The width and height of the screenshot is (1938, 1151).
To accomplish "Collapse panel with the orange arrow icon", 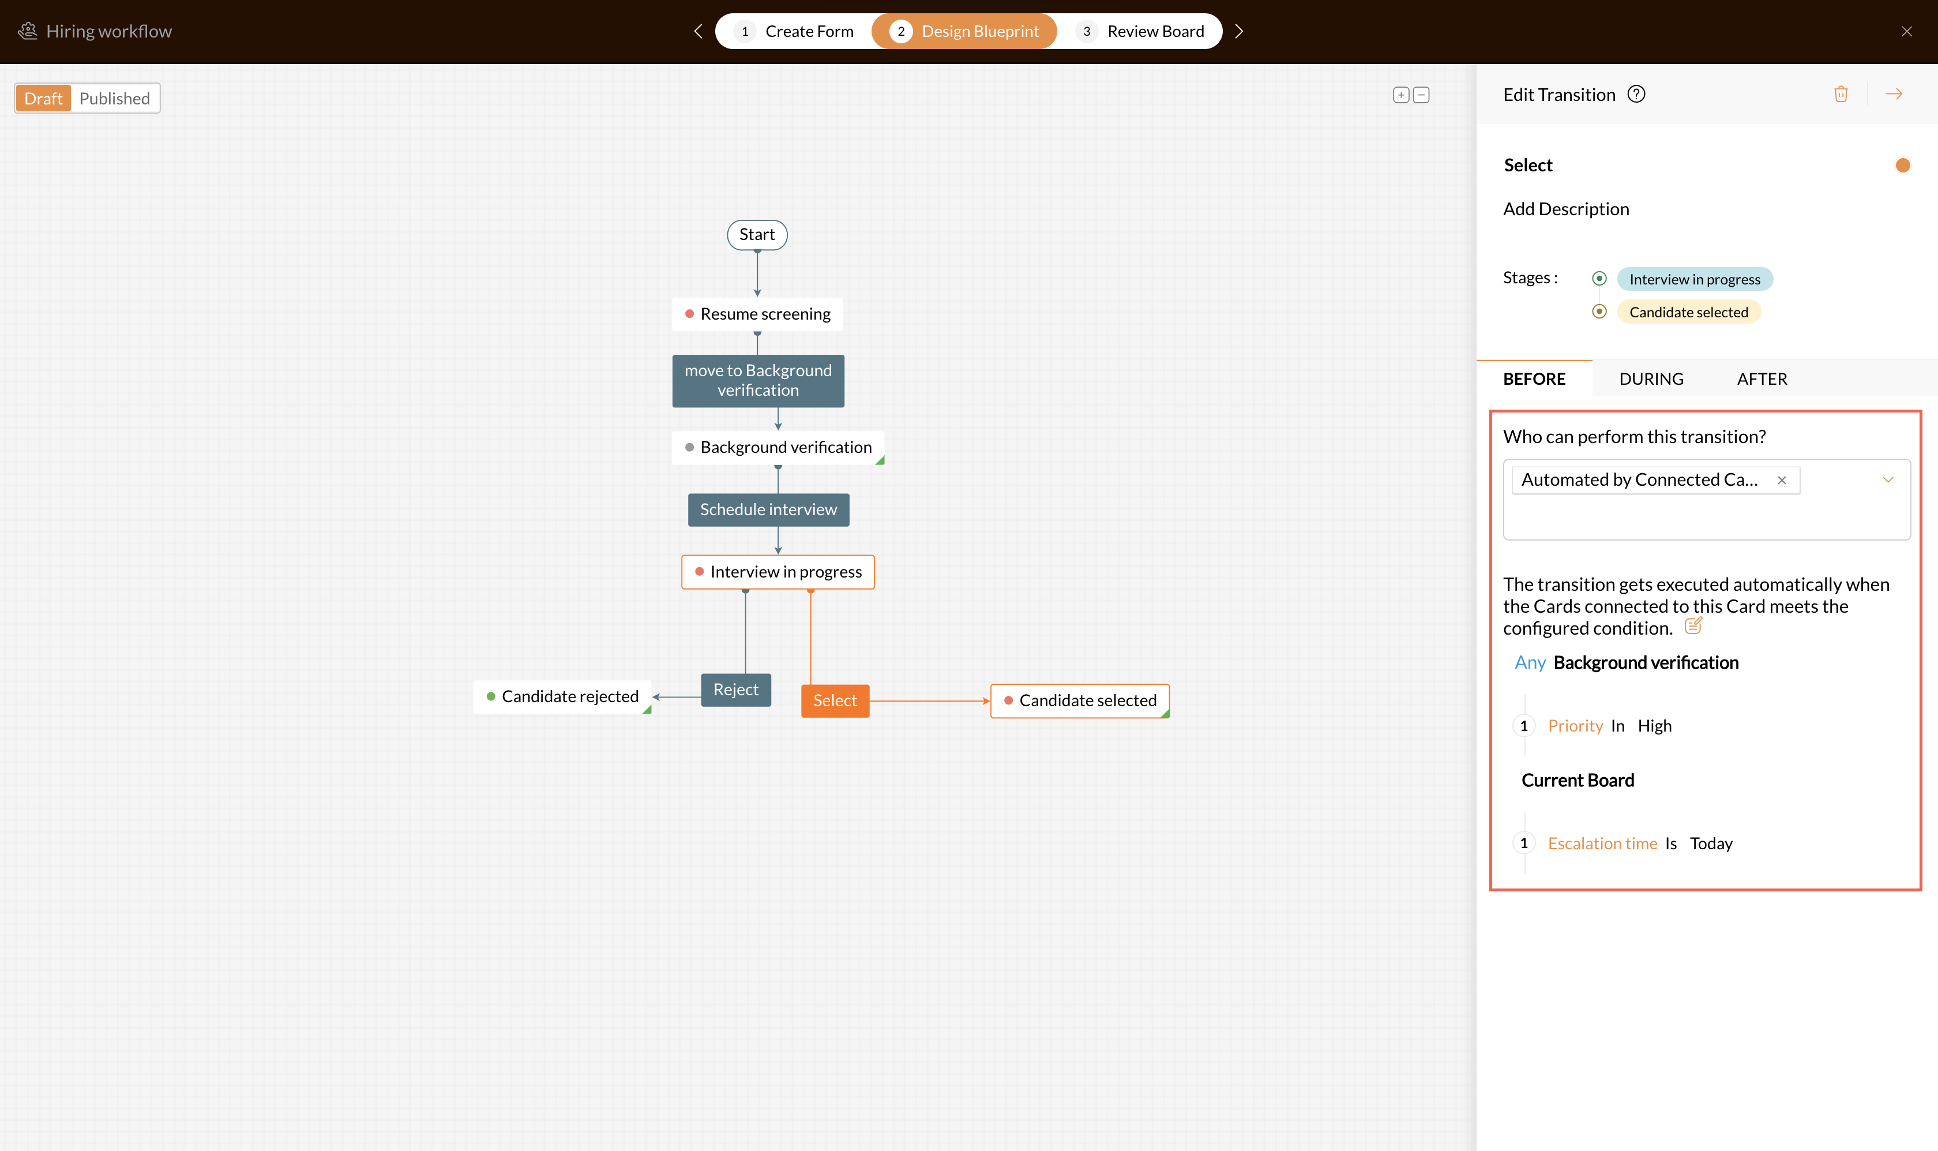I will pos(1894,94).
